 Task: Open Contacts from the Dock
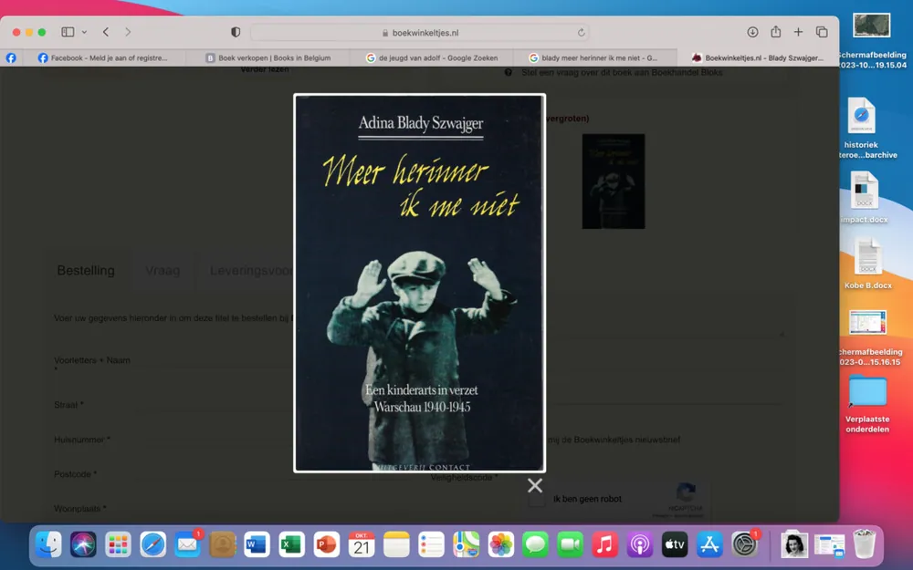[223, 545]
